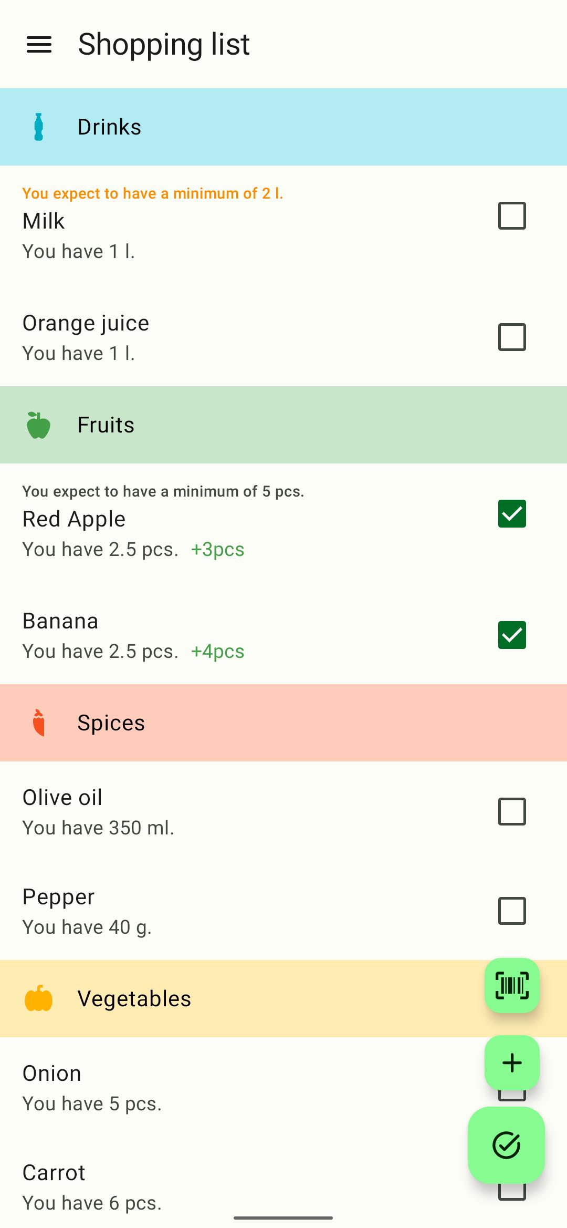Check the Orange juice checkbox
This screenshot has height=1228, width=567.
tap(512, 337)
